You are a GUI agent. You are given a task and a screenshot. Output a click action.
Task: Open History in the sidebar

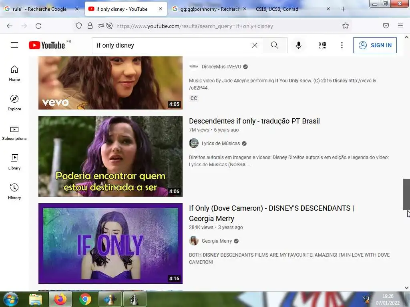14,191
